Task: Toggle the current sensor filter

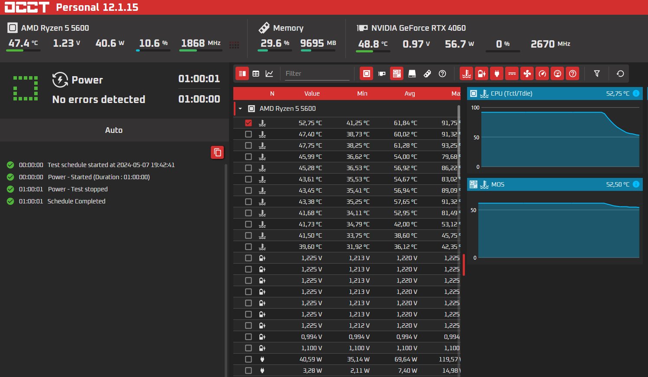Action: tap(512, 74)
